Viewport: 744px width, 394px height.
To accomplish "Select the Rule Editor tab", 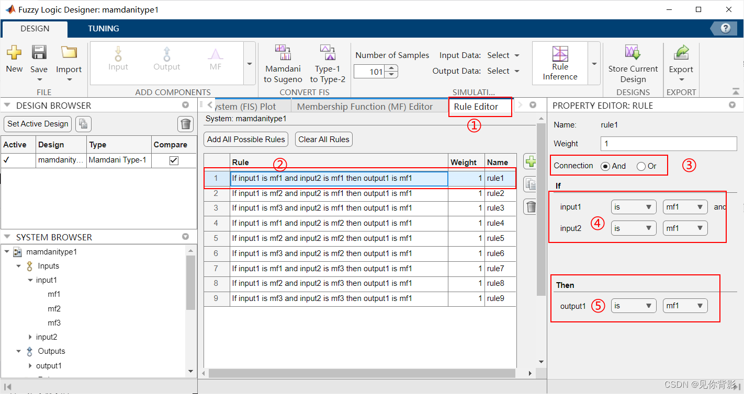I will 476,107.
